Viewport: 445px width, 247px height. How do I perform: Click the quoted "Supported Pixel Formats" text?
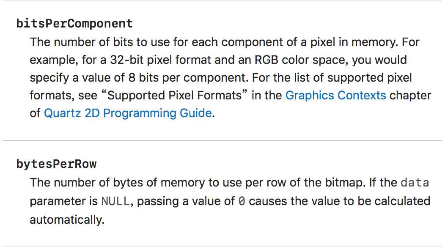click(x=174, y=96)
